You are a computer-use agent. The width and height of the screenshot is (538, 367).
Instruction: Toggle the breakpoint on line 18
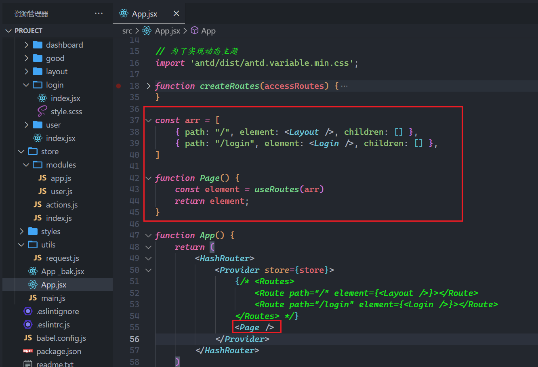coord(118,86)
